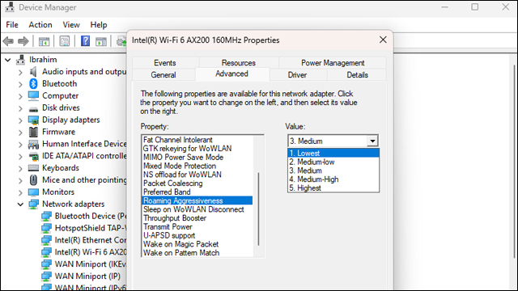Click the Keyboards category icon
Screen dimensions: 518x291
[x=33, y=168]
